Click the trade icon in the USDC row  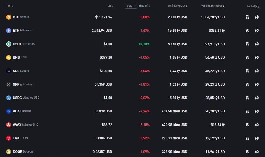257,98
